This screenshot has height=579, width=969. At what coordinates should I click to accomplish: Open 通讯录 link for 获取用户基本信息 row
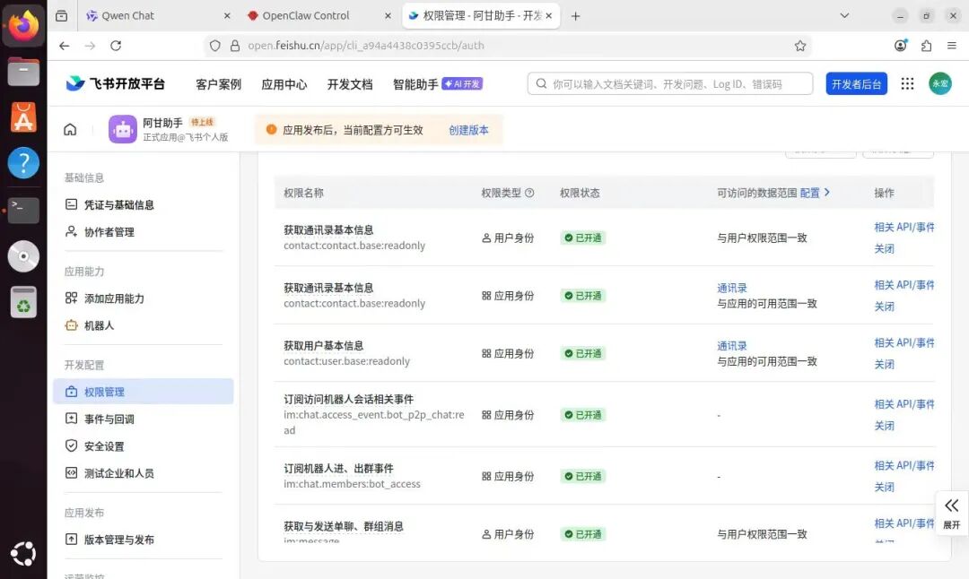tap(731, 345)
